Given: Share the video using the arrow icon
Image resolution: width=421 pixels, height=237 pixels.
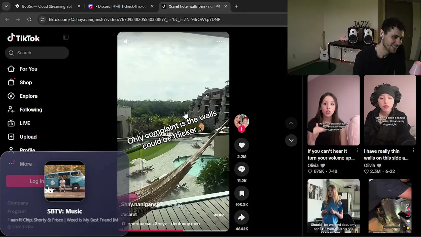Looking at the screenshot, I should pos(241,217).
